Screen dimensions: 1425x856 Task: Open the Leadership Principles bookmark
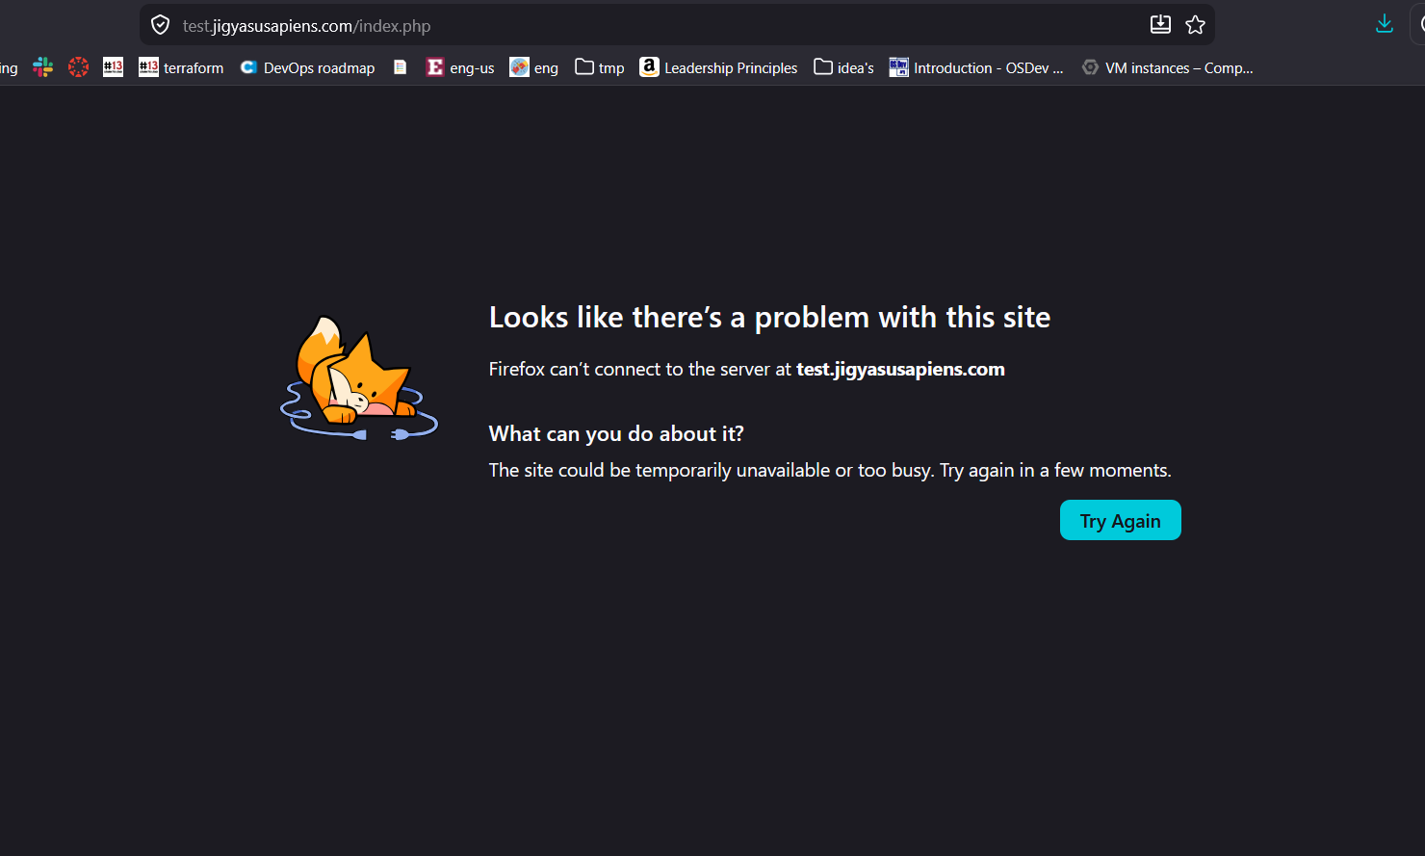718,67
